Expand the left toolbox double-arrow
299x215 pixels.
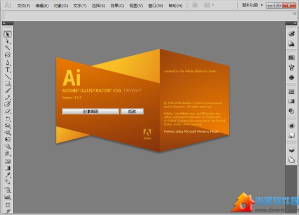coord(4,23)
